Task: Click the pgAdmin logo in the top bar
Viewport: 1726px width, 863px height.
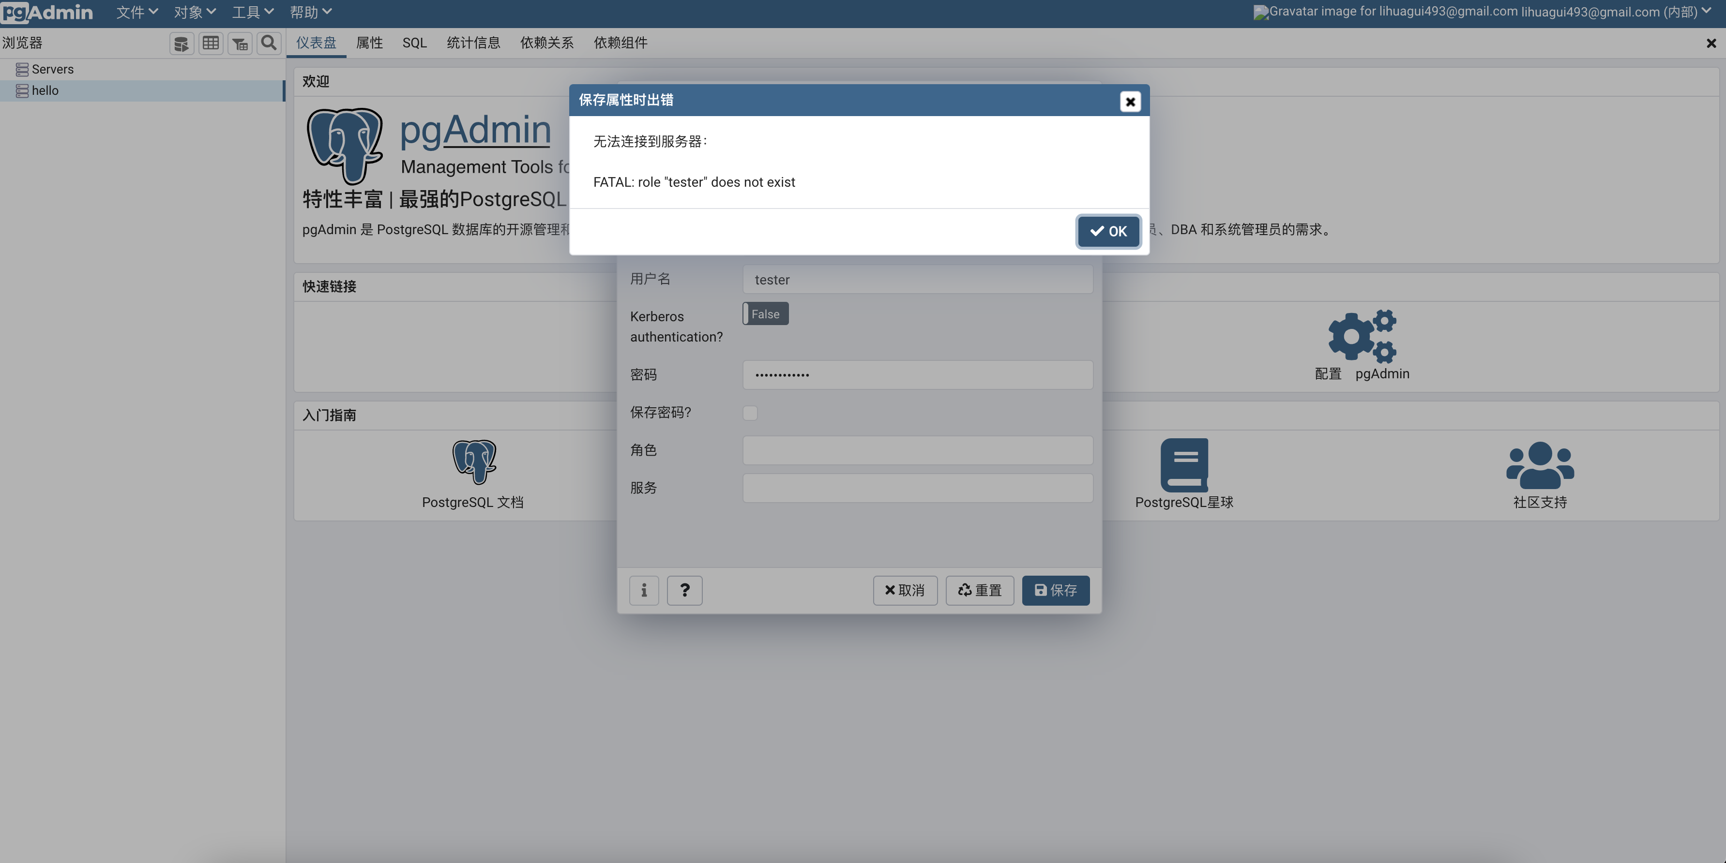Action: (x=47, y=12)
